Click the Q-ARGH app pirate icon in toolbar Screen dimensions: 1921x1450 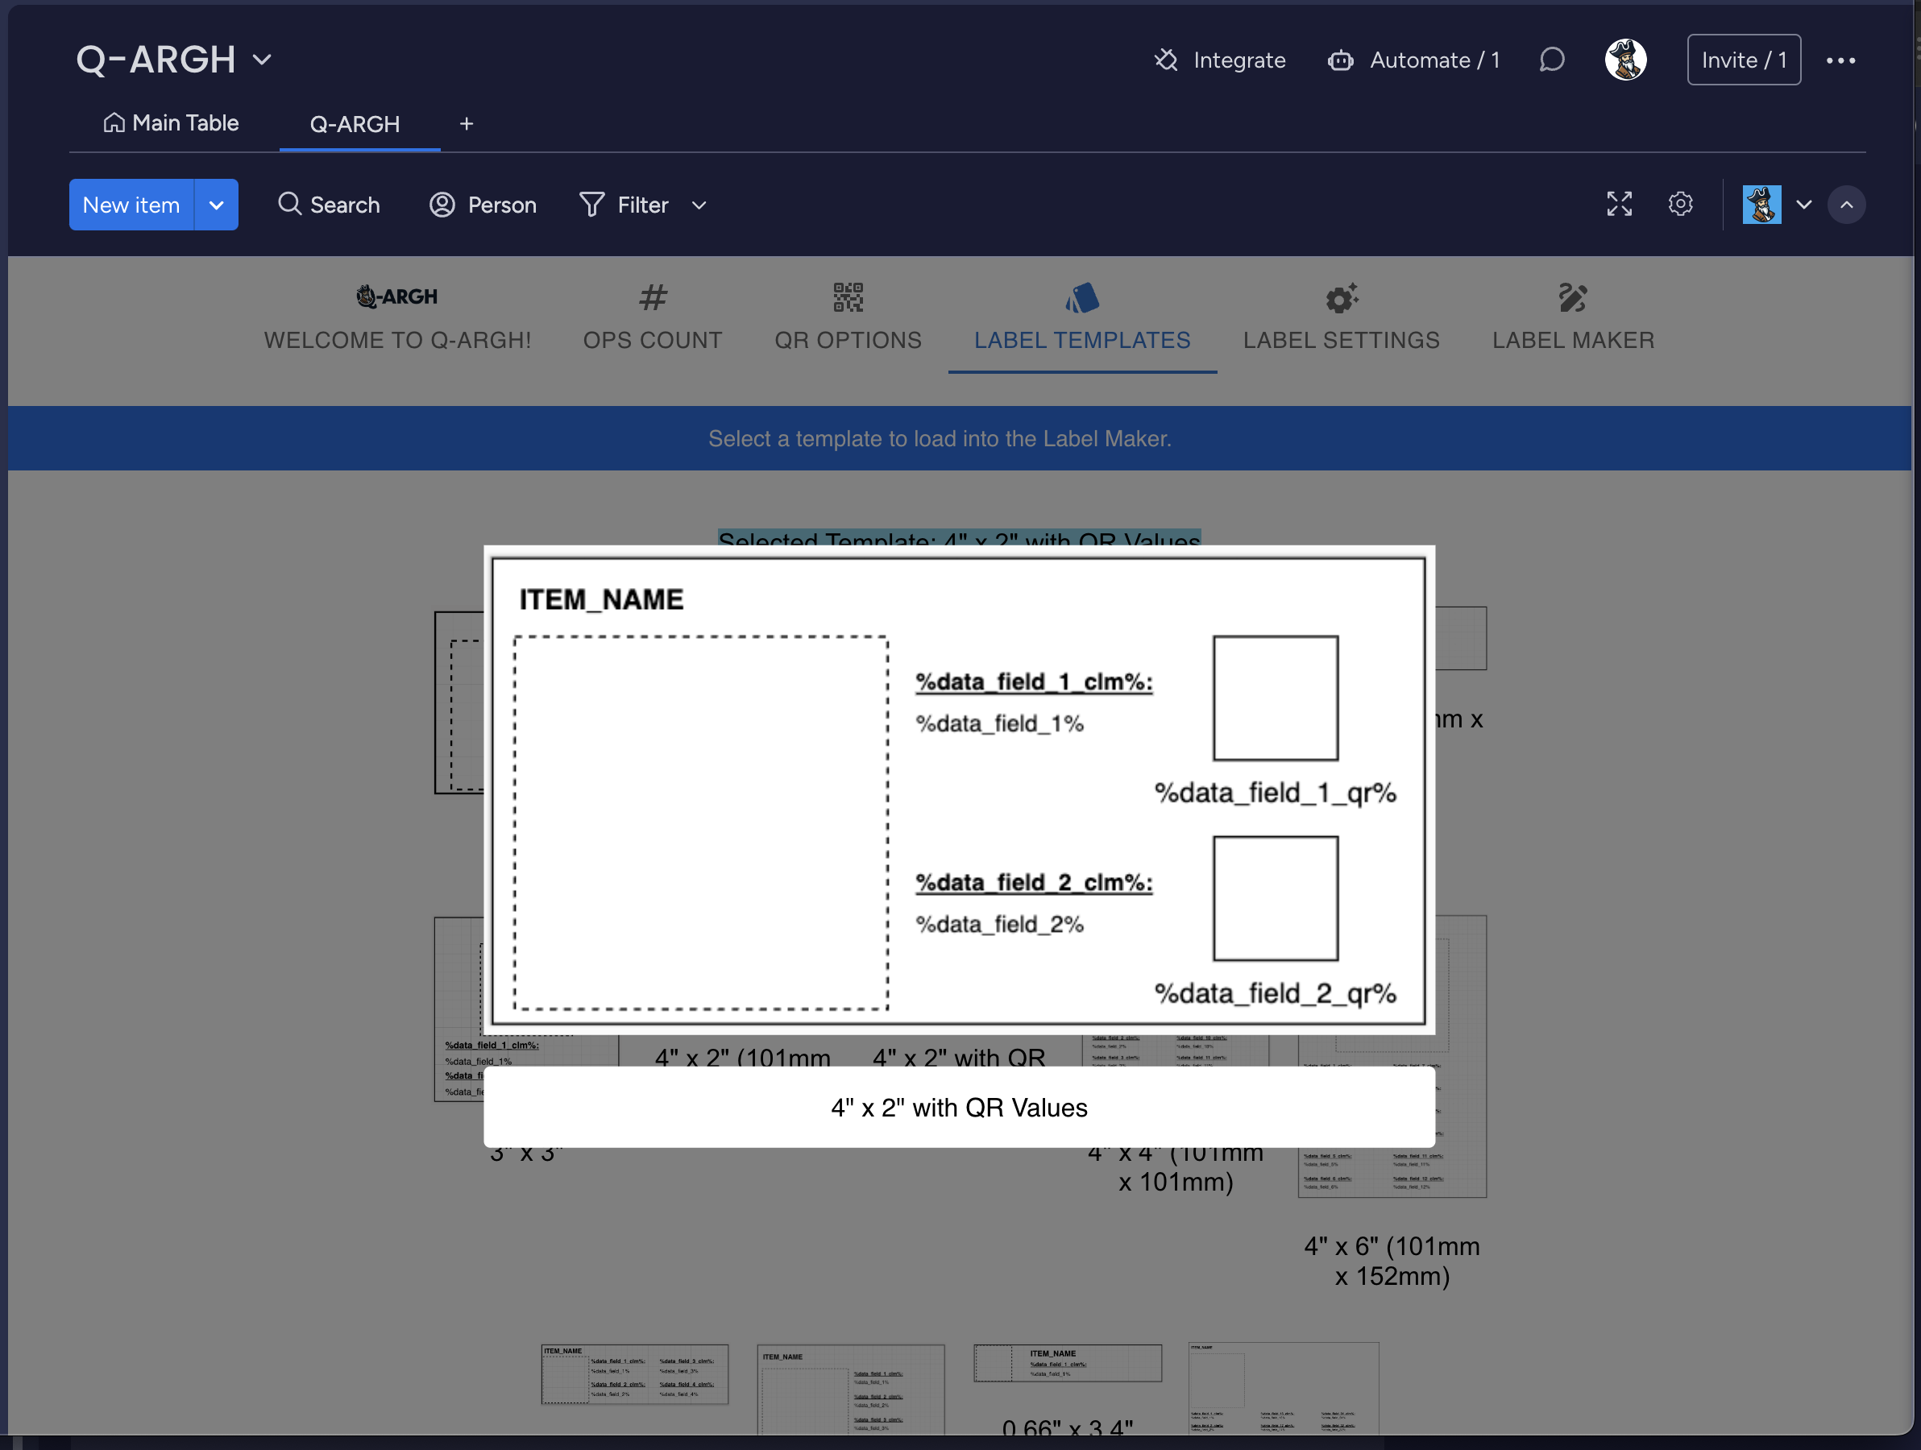[1761, 204]
